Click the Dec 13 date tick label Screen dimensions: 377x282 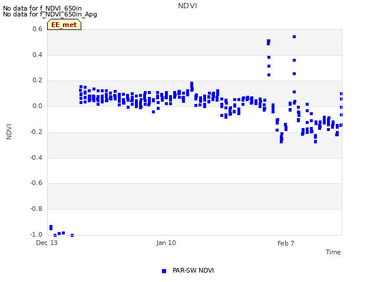click(x=47, y=243)
